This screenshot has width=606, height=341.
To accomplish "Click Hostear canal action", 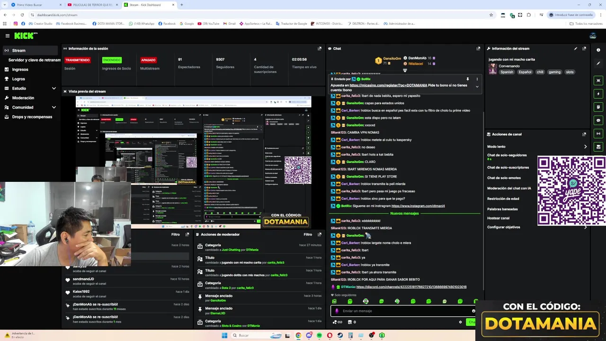I will point(498,218).
